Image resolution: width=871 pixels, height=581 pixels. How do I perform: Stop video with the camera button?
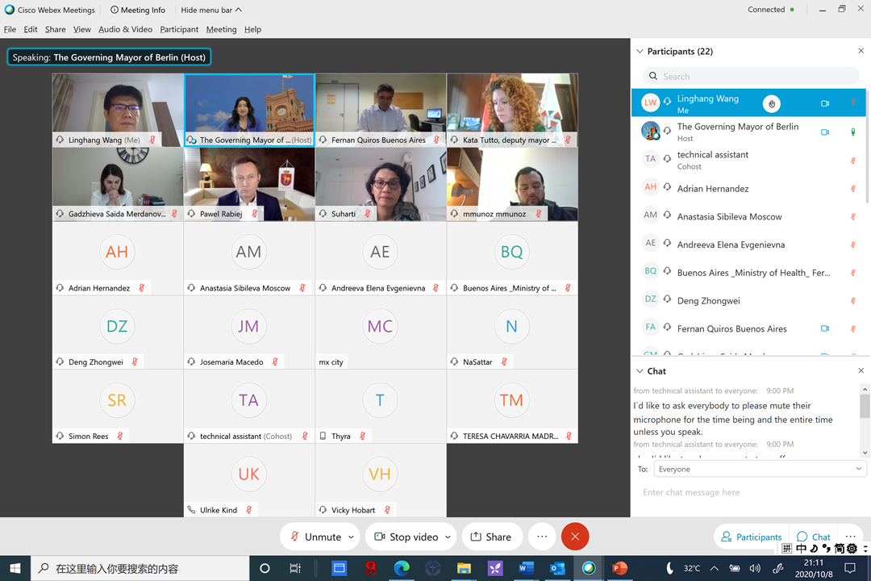406,537
